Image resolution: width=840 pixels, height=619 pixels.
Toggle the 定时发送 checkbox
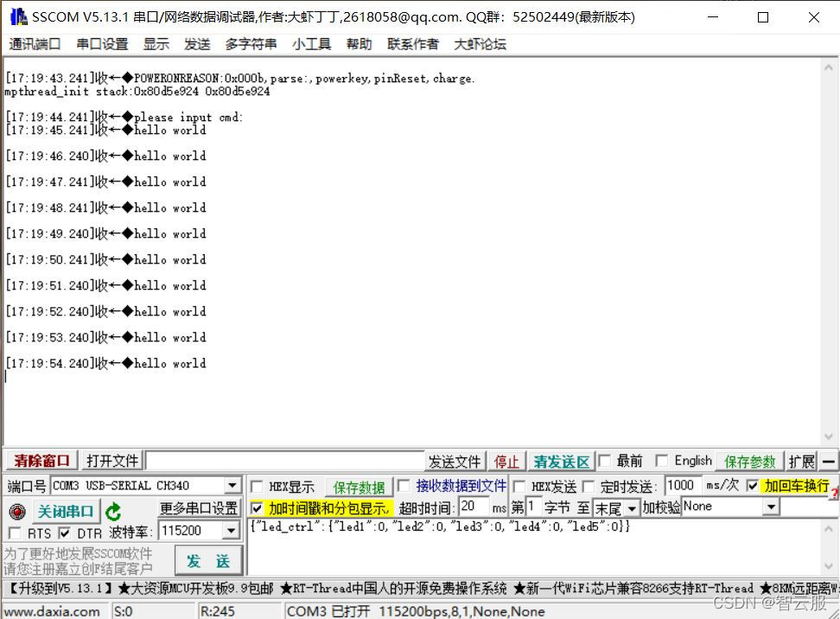click(589, 487)
